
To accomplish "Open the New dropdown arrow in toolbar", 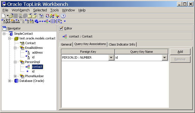I will [x=8, y=16].
